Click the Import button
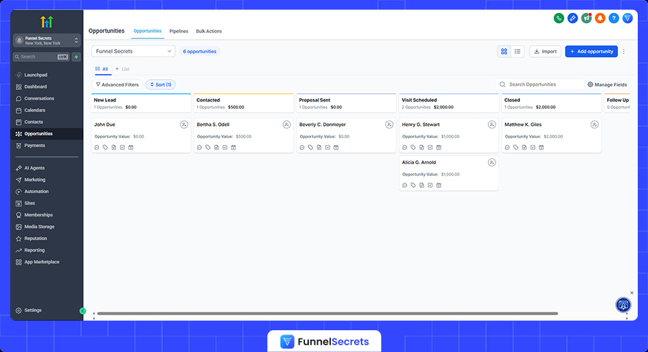 (545, 52)
